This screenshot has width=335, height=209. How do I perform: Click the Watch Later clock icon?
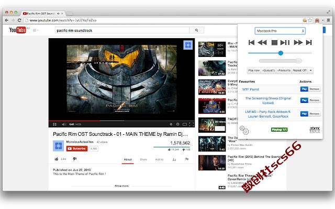(x=171, y=124)
